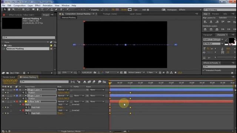Click the align horizontal center icon
Image resolution: width=237 pixels, height=133 pixels.
coord(211,22)
